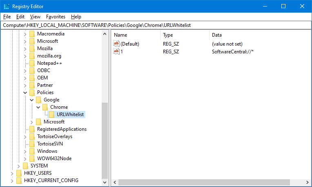Collapse the Policies key
The image size is (312, 187).
coord(25,92)
